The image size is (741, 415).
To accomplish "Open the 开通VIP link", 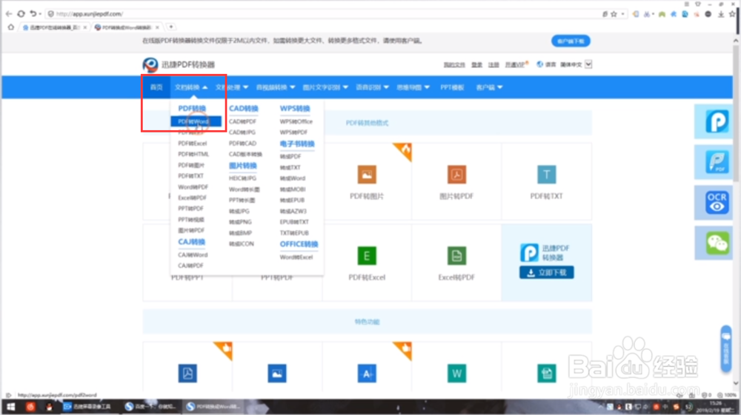I will click(x=515, y=64).
